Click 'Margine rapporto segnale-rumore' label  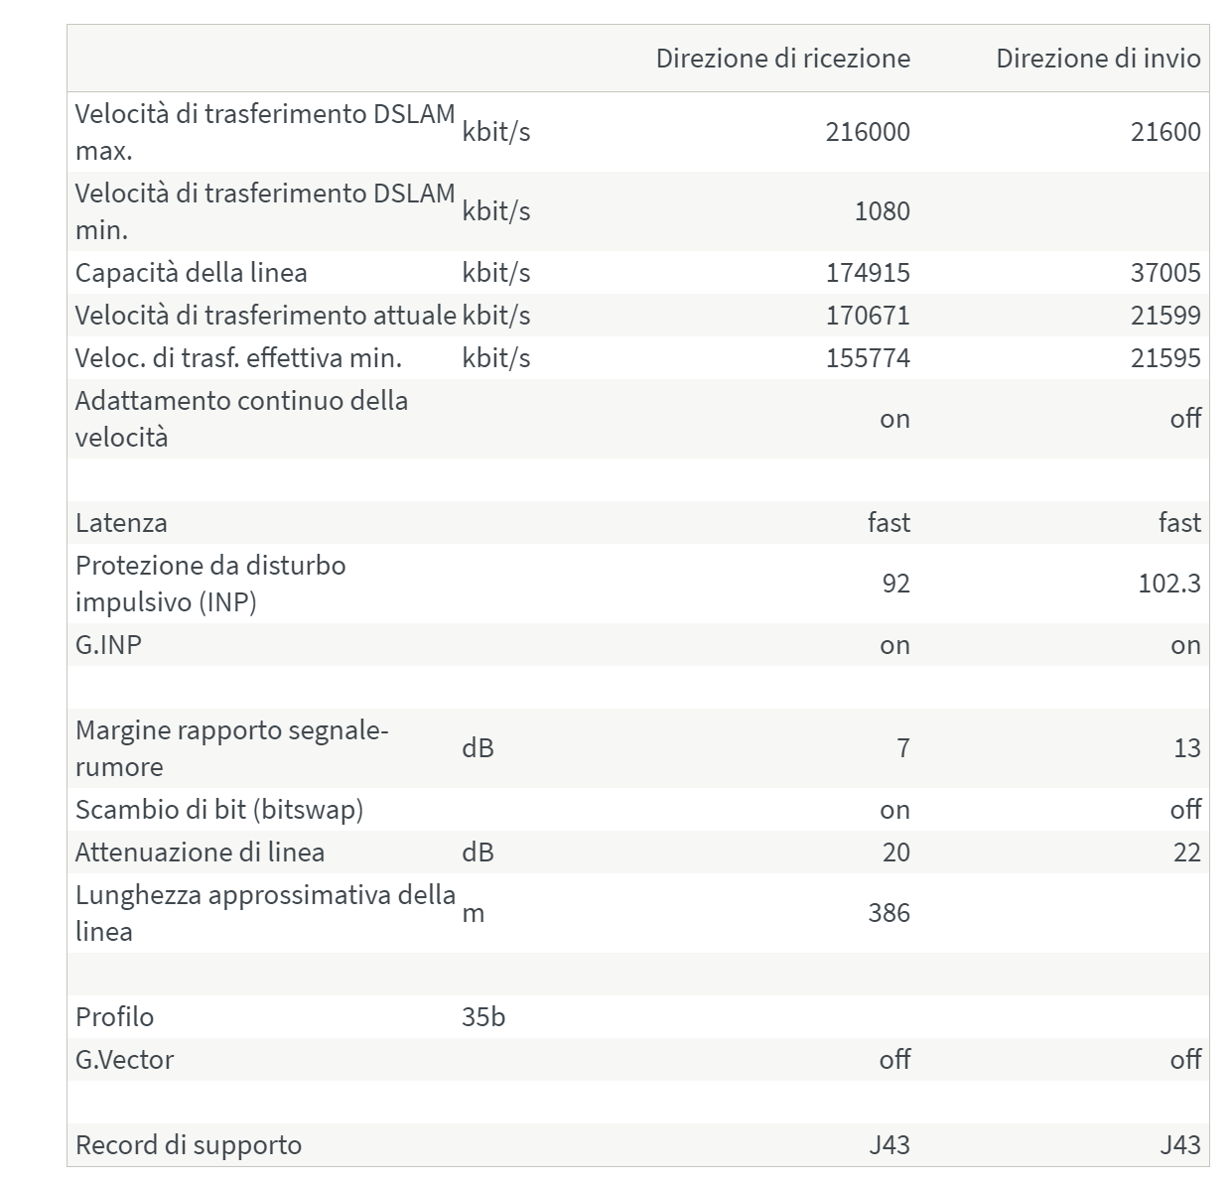[x=231, y=748]
